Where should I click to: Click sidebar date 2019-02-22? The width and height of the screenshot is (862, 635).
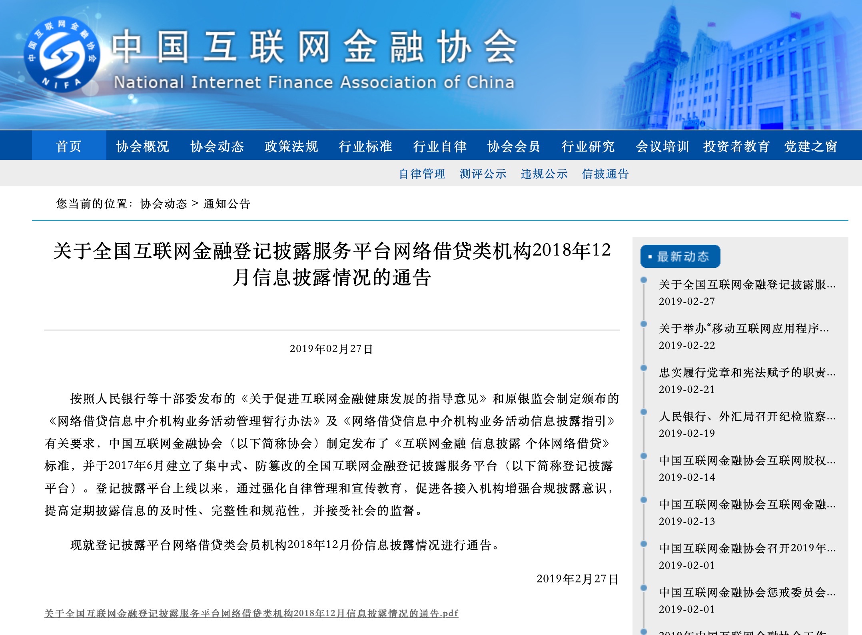pyautogui.click(x=687, y=345)
